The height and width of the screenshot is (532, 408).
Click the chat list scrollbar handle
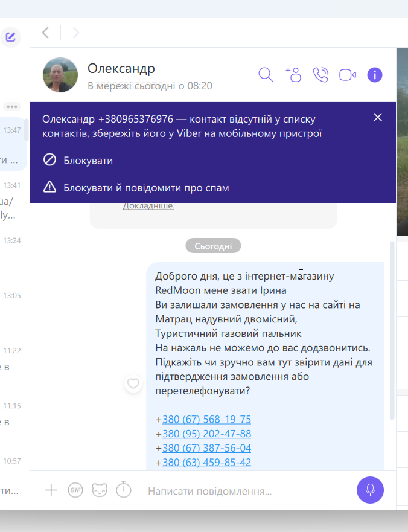click(26, 130)
